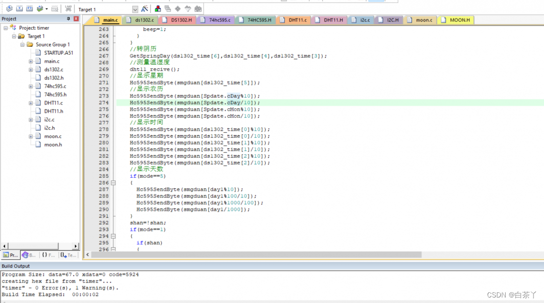Viewport: 544px width, 303px height.
Task: Open the Target 1 selection dropdown
Action: point(135,10)
